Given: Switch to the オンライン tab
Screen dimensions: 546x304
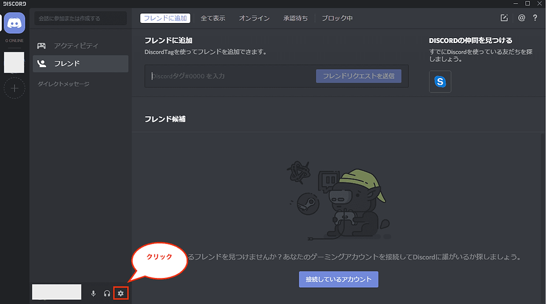Looking at the screenshot, I should [254, 18].
